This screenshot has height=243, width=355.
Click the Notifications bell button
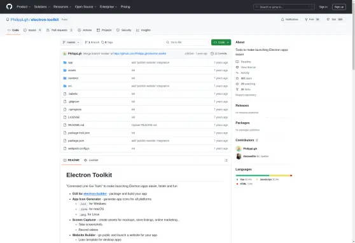(x=289, y=20)
